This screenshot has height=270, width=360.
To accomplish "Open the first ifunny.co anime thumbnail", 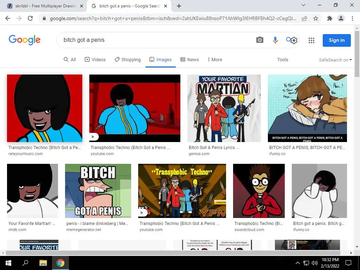I will click(307, 108).
